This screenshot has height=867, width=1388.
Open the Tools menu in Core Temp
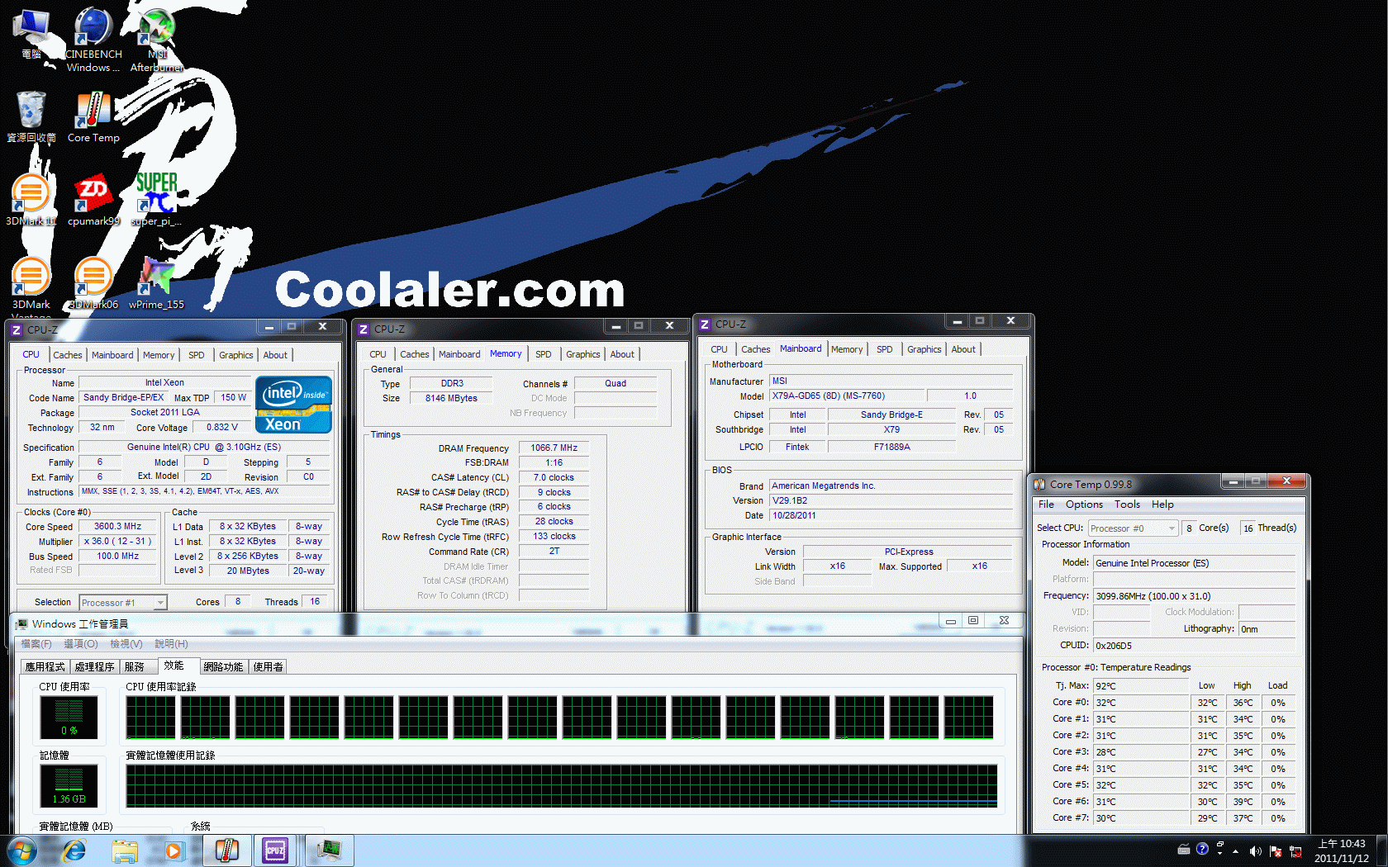pyautogui.click(x=1127, y=505)
